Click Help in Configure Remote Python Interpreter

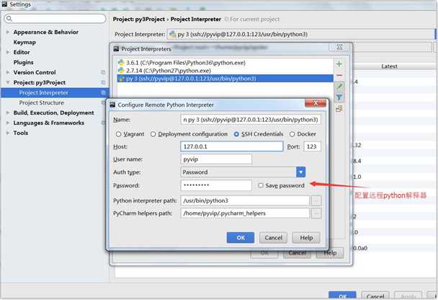pyautogui.click(x=306, y=238)
